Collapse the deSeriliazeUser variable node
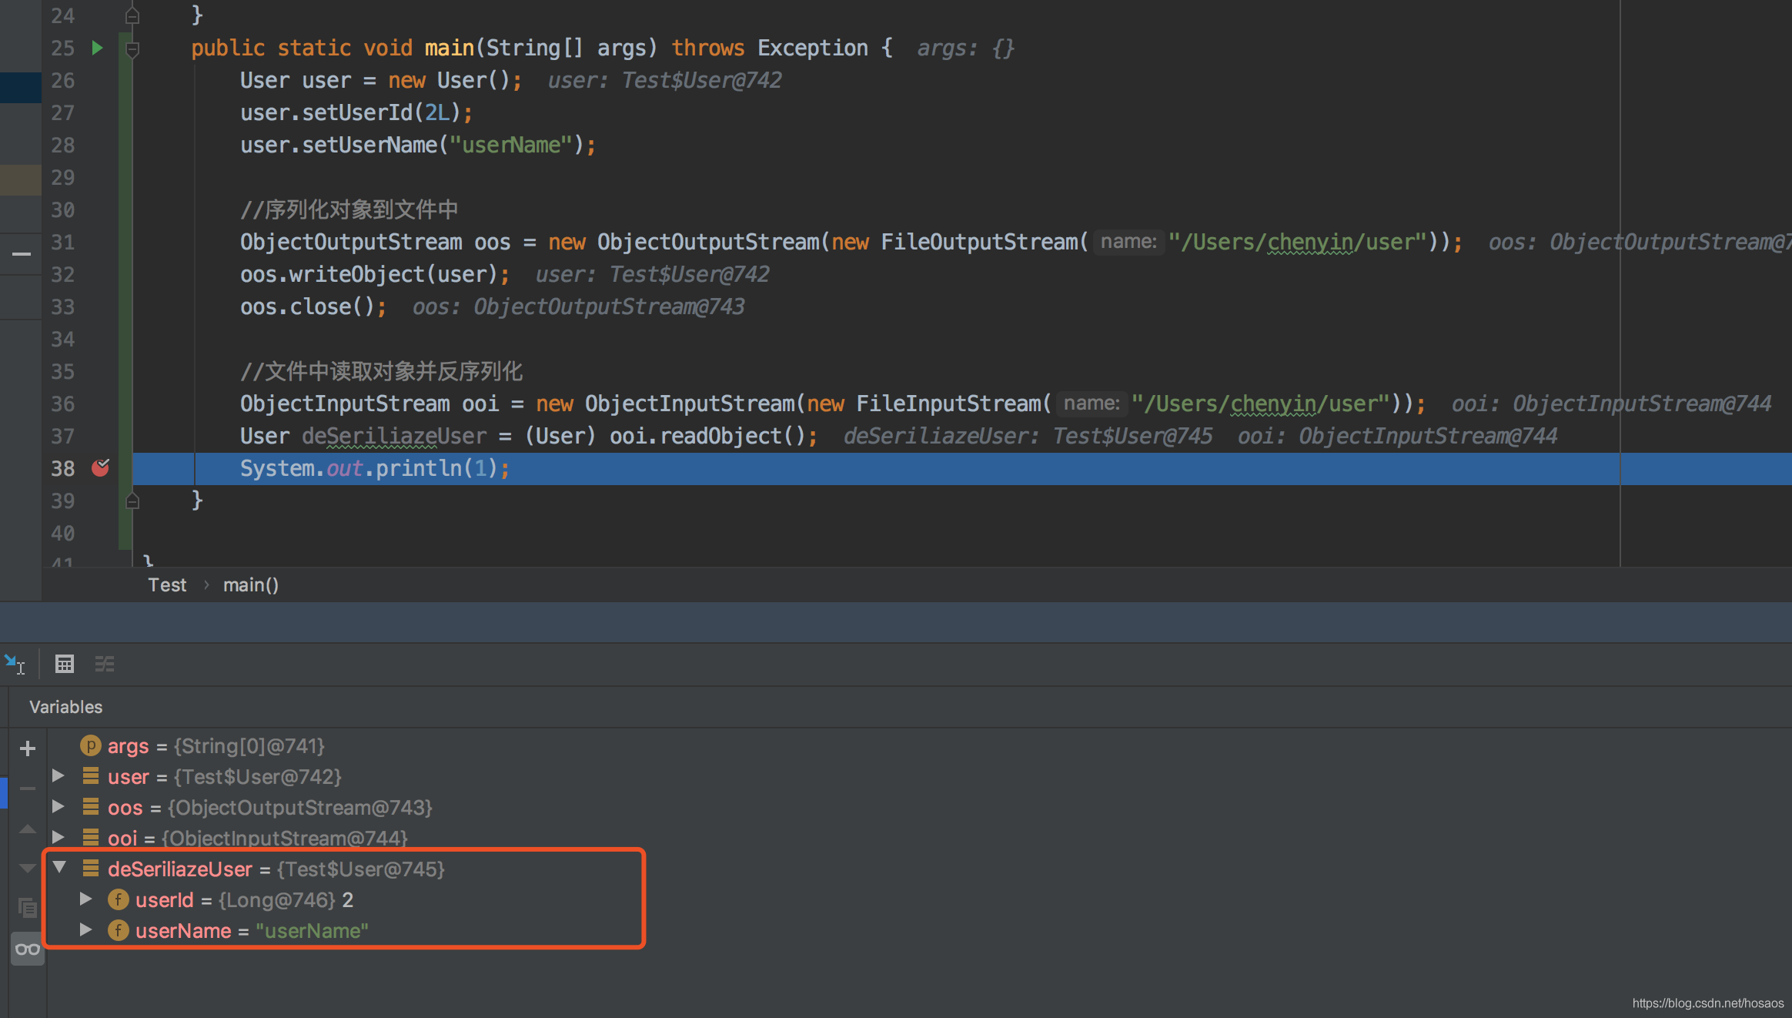Image resolution: width=1792 pixels, height=1018 pixels. 59,868
